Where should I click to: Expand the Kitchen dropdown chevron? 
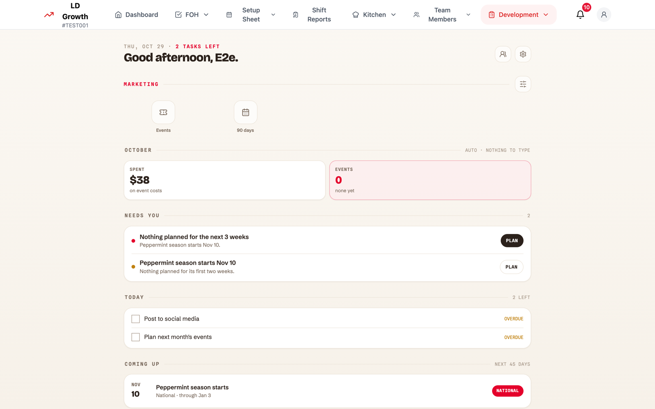point(393,15)
